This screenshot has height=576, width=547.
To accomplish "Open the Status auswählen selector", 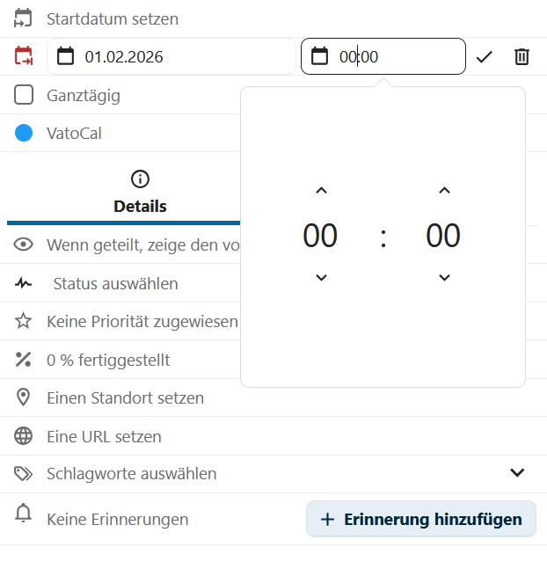I will 115,283.
